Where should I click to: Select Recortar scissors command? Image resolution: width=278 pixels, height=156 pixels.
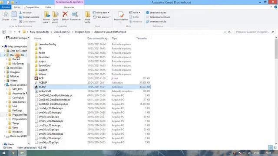[25, 13]
